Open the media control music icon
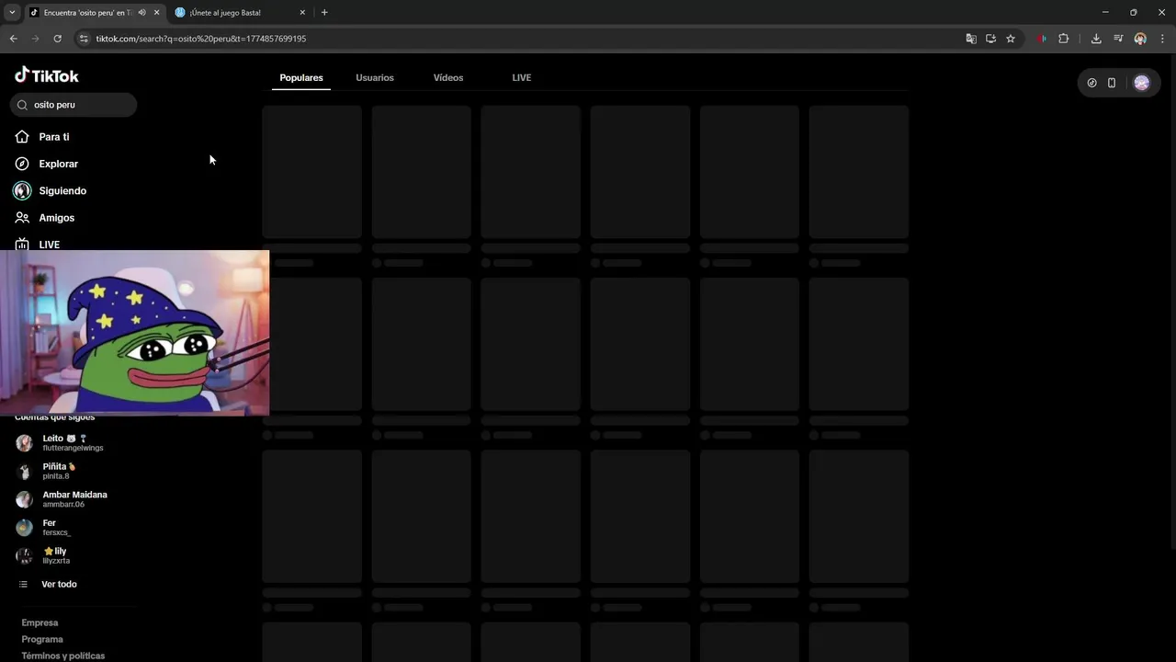This screenshot has height=662, width=1176. coord(1118,39)
